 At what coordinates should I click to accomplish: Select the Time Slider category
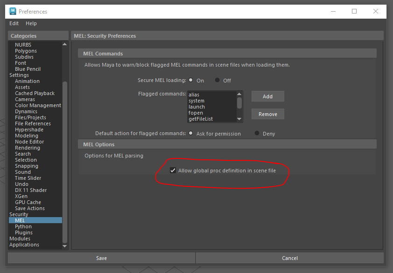pyautogui.click(x=28, y=177)
